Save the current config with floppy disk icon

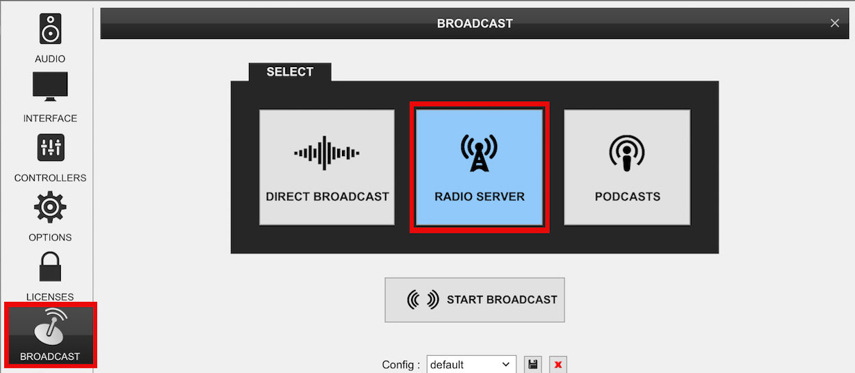533,365
